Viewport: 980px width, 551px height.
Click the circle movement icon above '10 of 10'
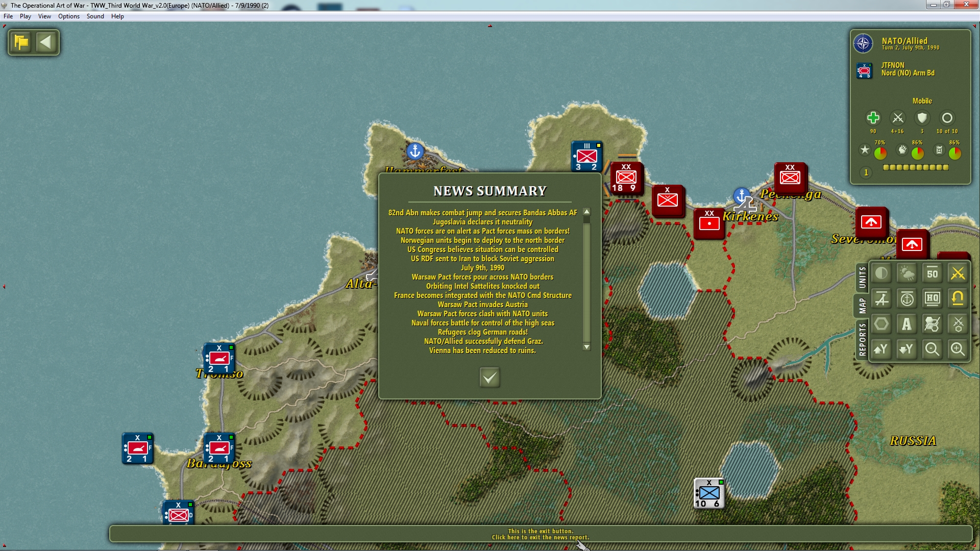(947, 118)
